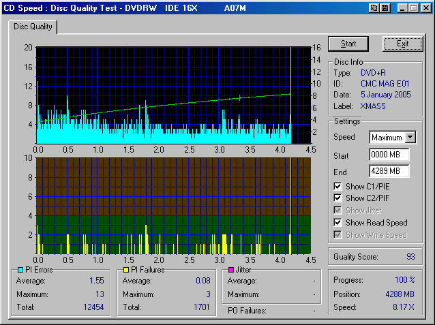The height and width of the screenshot is (325, 435).
Task: Select PI Errors average 1.55
Action: (x=97, y=281)
